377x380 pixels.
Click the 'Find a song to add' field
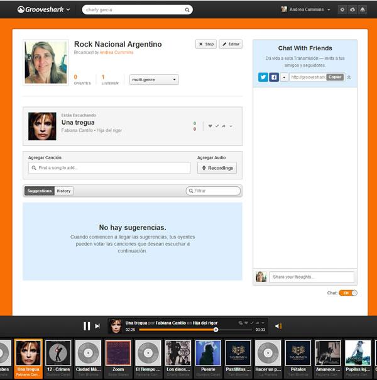click(x=109, y=168)
